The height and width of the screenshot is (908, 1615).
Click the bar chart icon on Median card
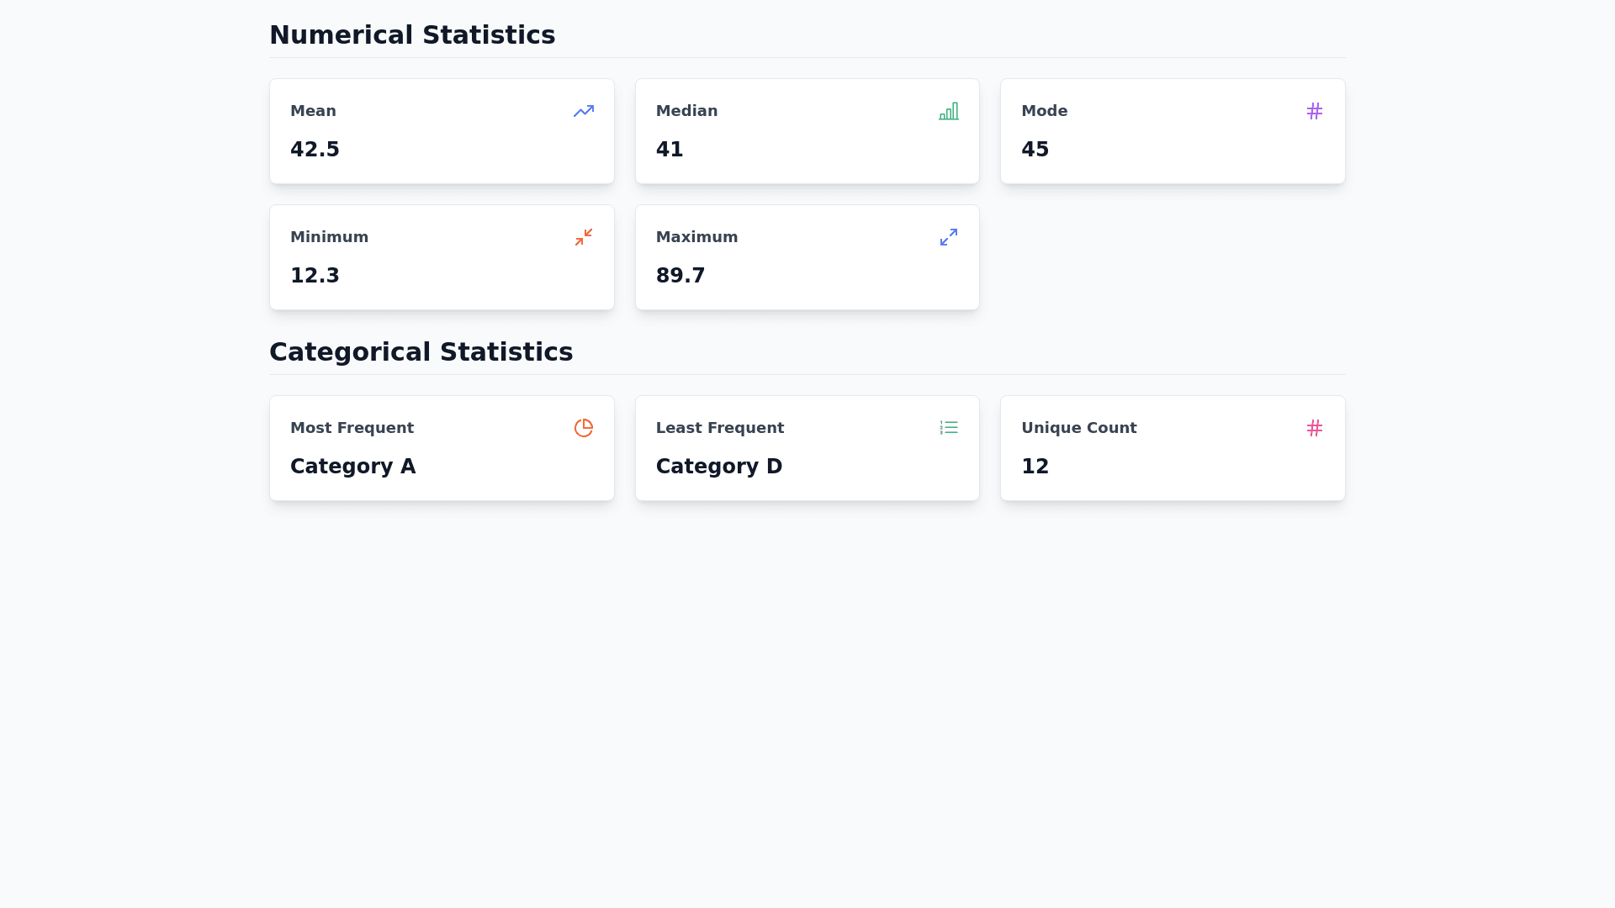point(949,111)
